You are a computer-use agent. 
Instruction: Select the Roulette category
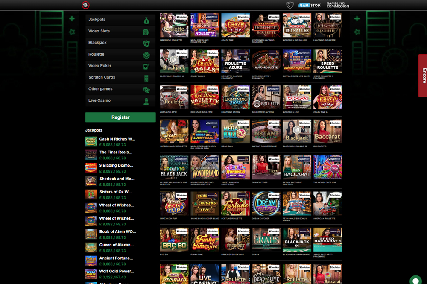[120, 54]
